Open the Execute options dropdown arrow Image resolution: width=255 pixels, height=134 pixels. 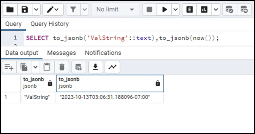[176, 10]
